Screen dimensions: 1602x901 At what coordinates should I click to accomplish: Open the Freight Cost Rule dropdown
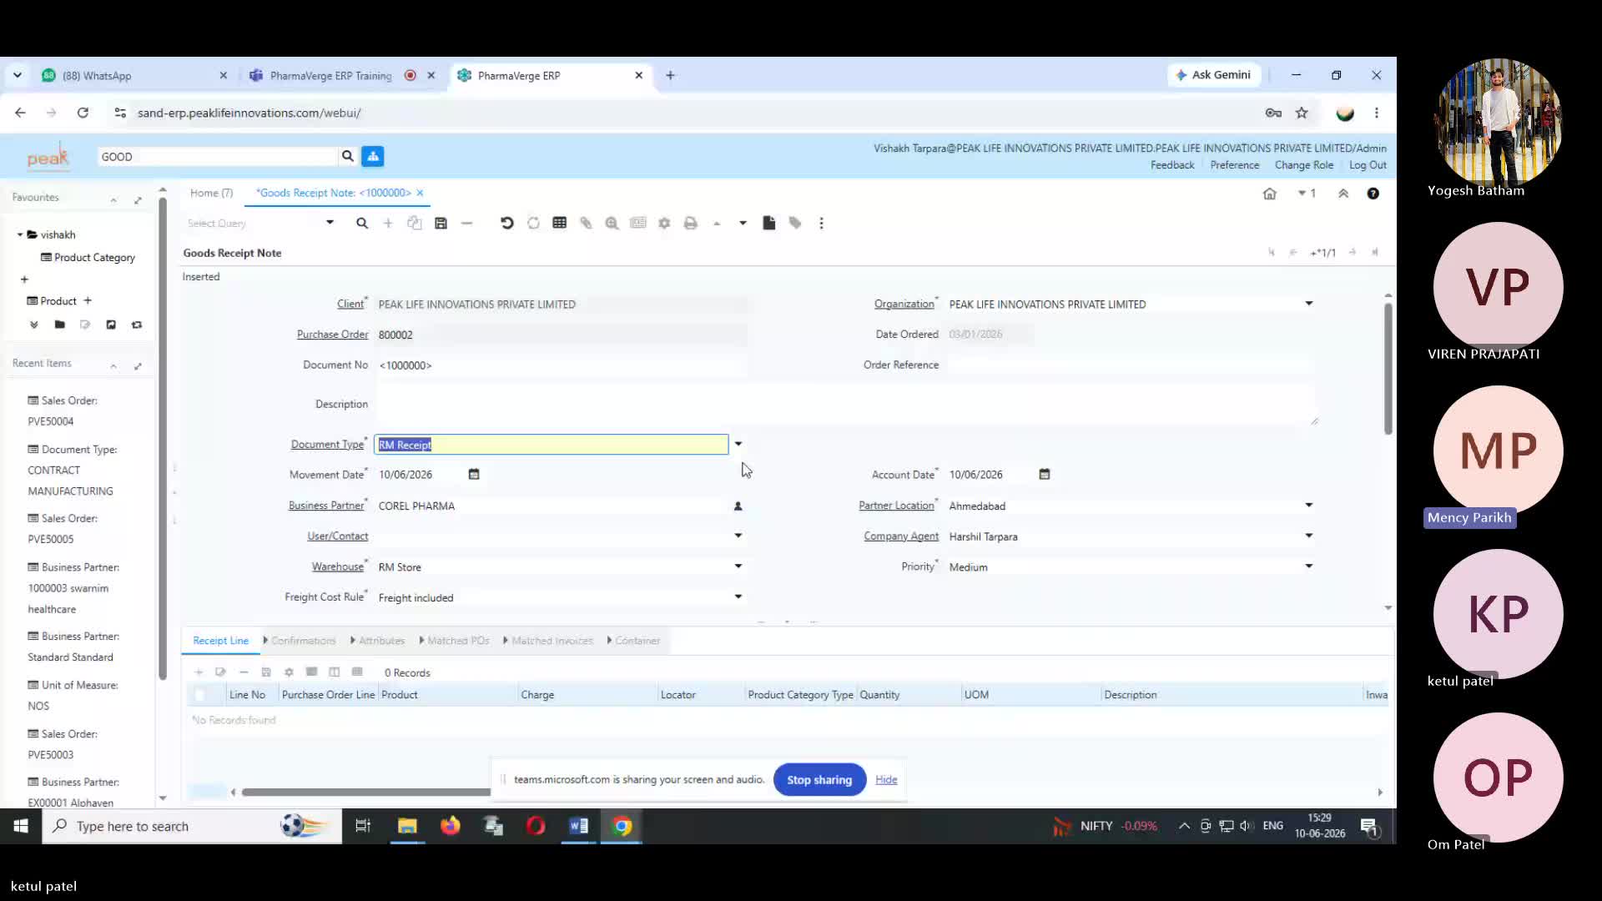point(738,596)
